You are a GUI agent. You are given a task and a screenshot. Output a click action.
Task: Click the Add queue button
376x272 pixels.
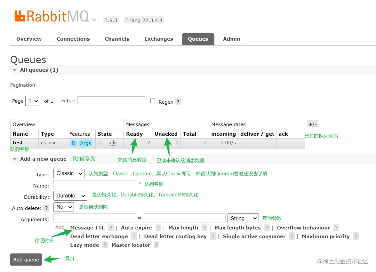26,260
